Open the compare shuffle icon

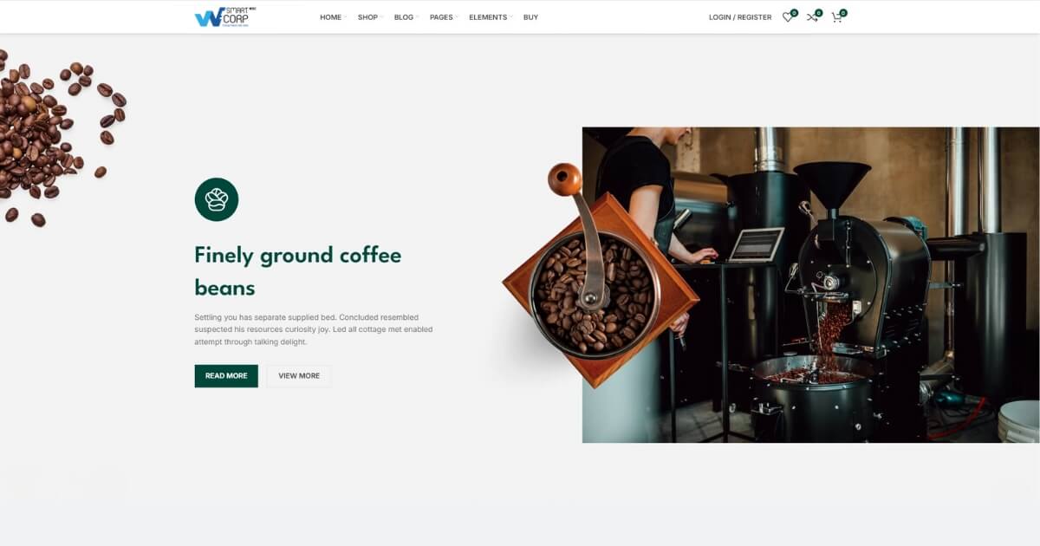pos(812,17)
